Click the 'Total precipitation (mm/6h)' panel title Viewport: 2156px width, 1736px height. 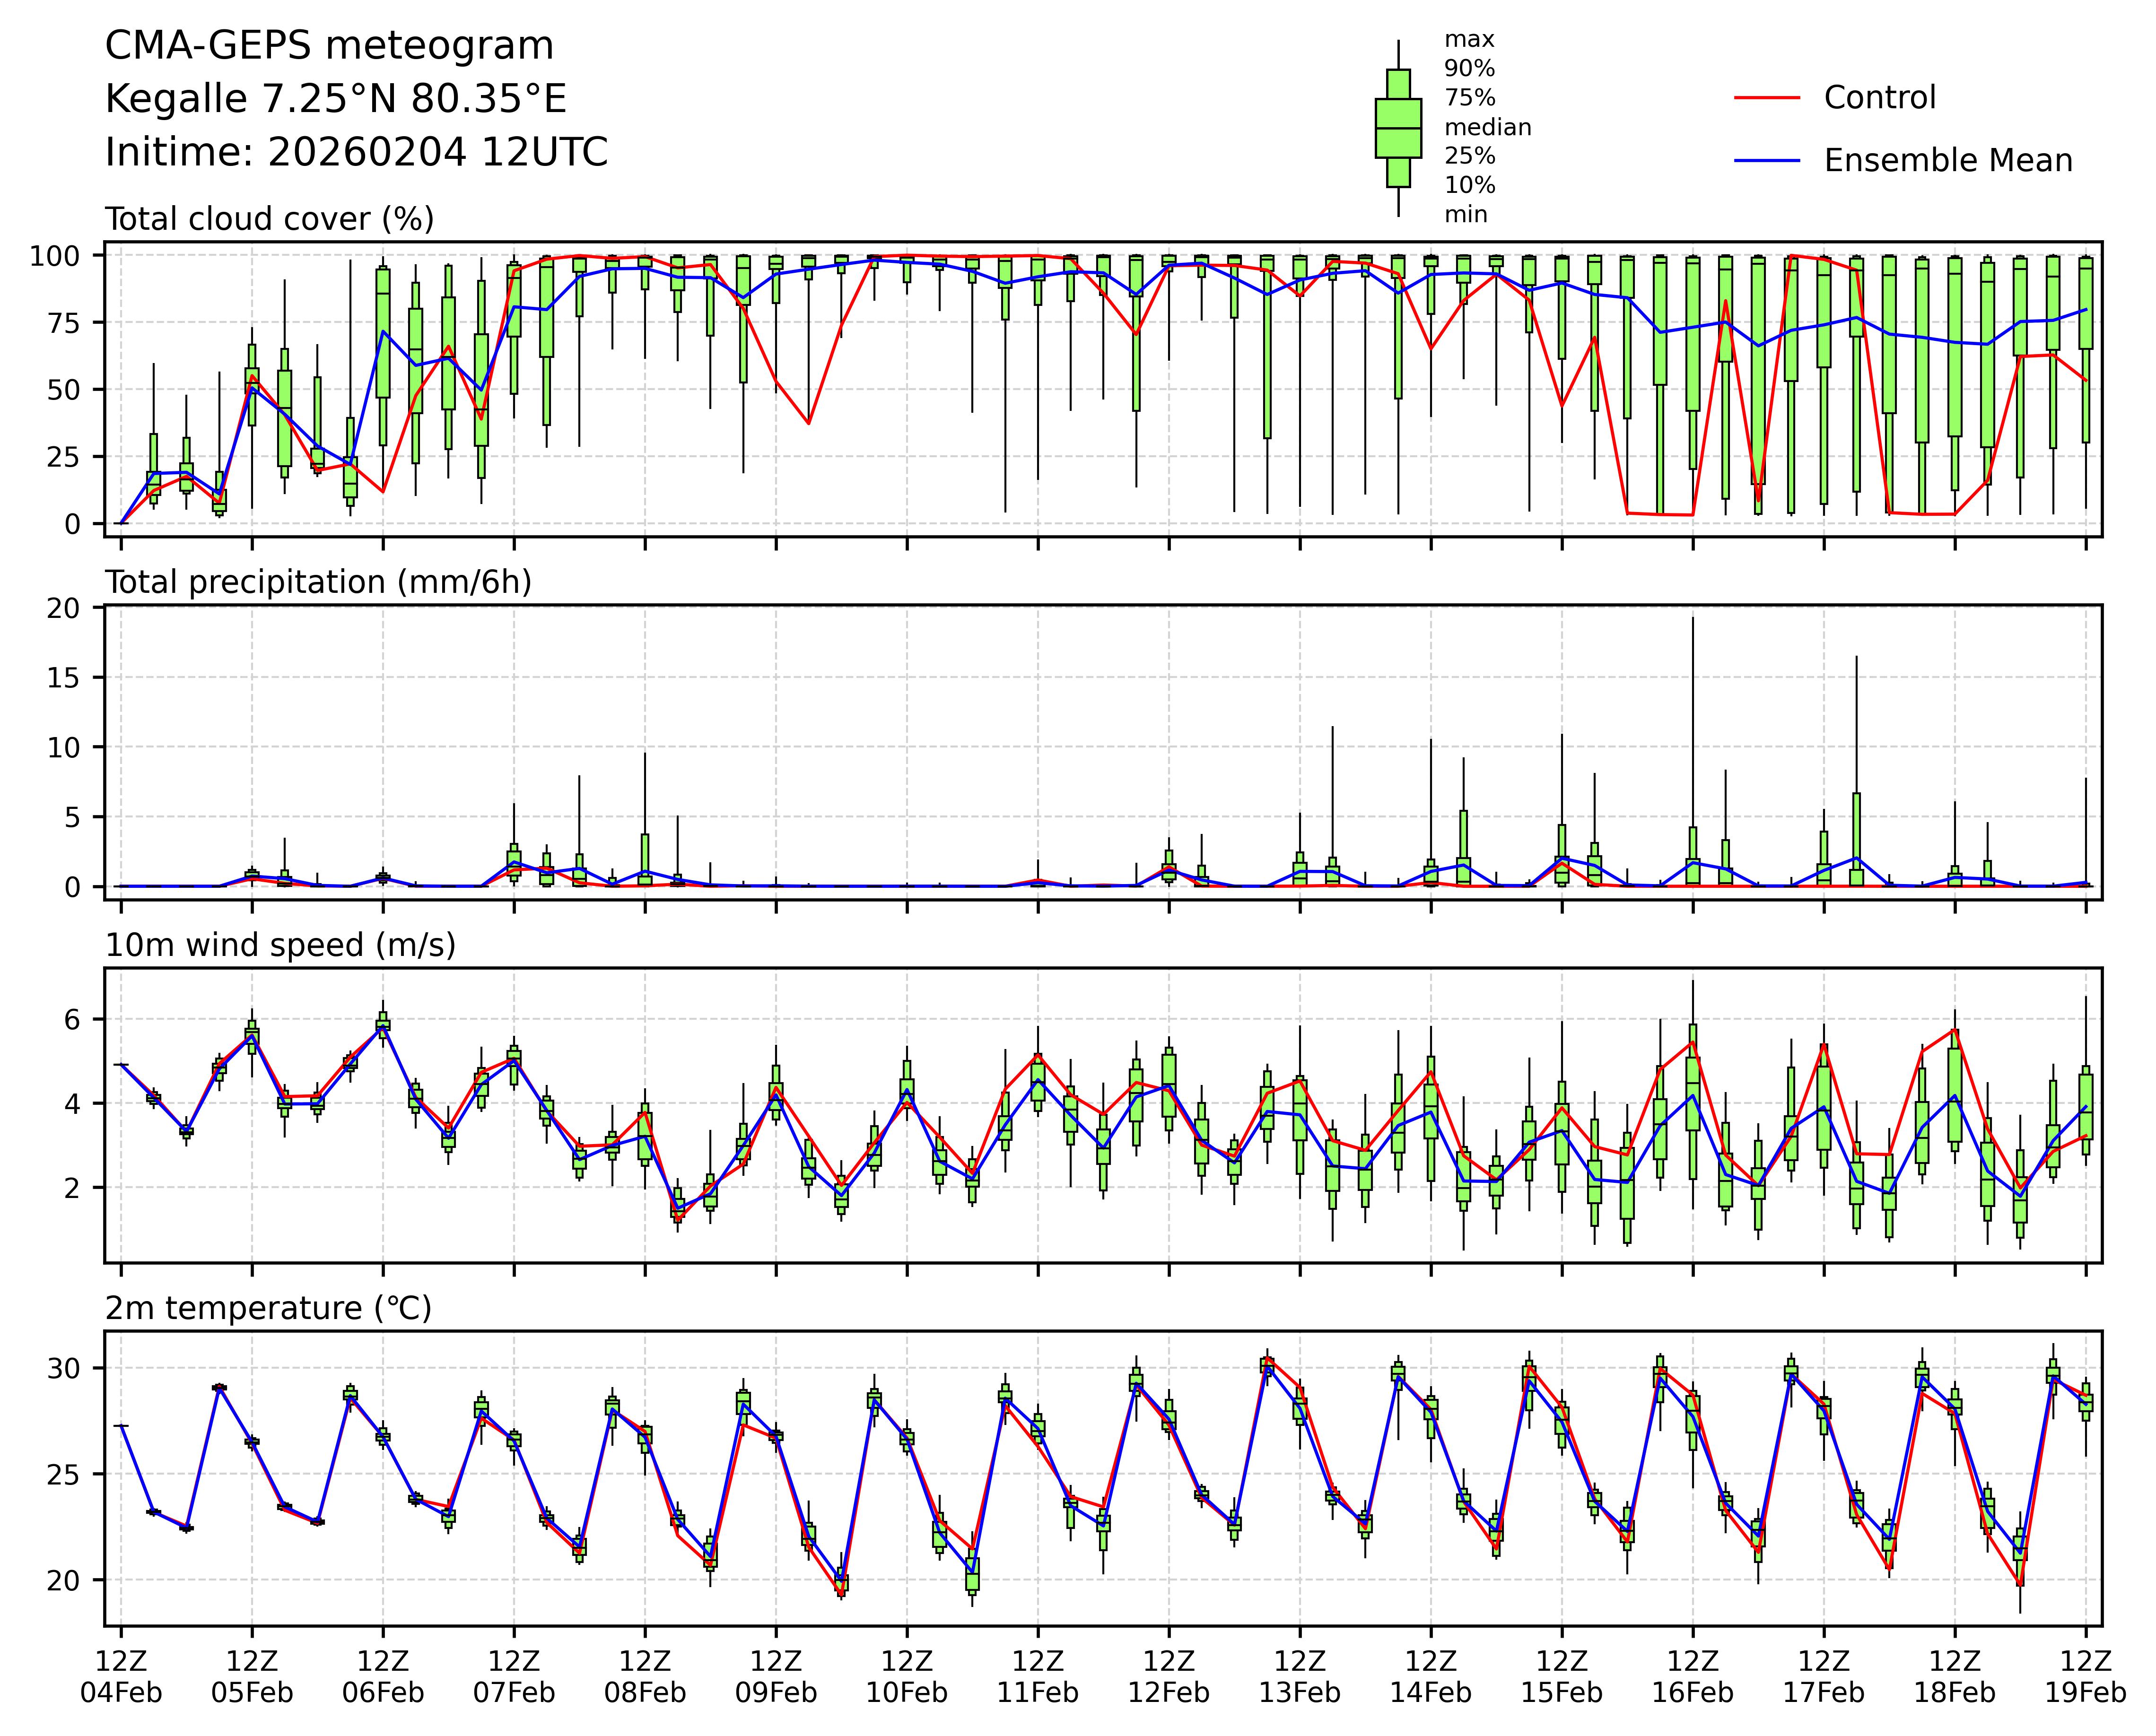click(x=318, y=582)
